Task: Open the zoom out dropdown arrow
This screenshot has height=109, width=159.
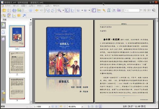Action: (82, 10)
